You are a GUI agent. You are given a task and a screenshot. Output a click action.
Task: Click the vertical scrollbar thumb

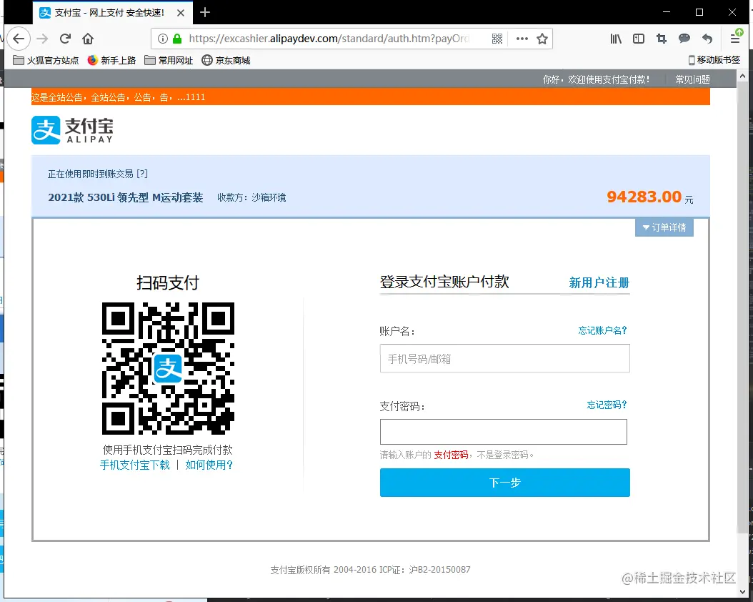[x=742, y=307]
